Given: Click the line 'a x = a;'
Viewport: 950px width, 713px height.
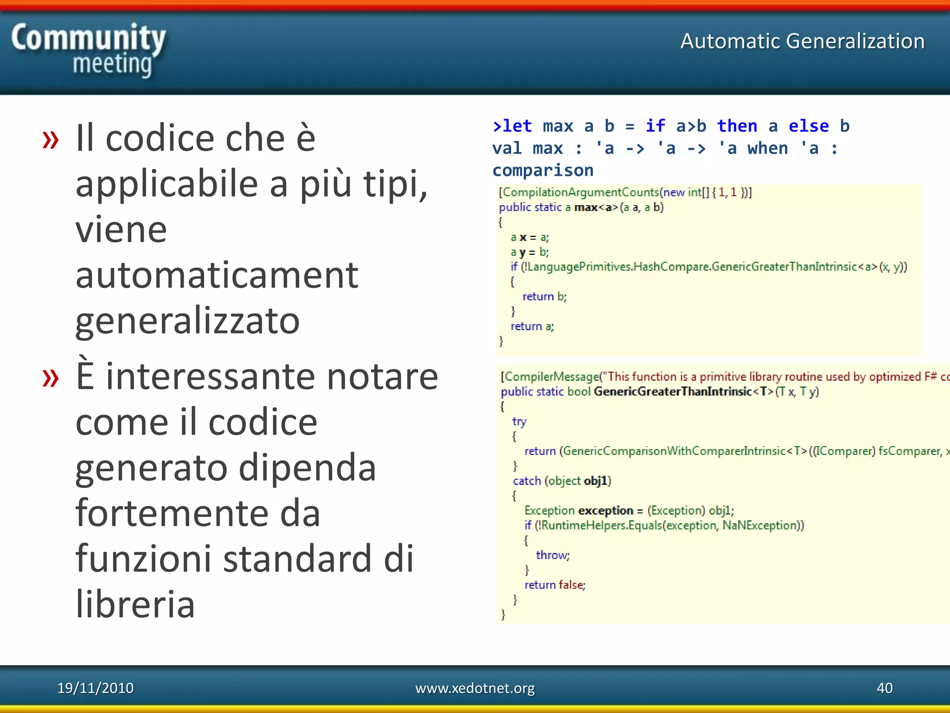Looking at the screenshot, I should tap(530, 237).
